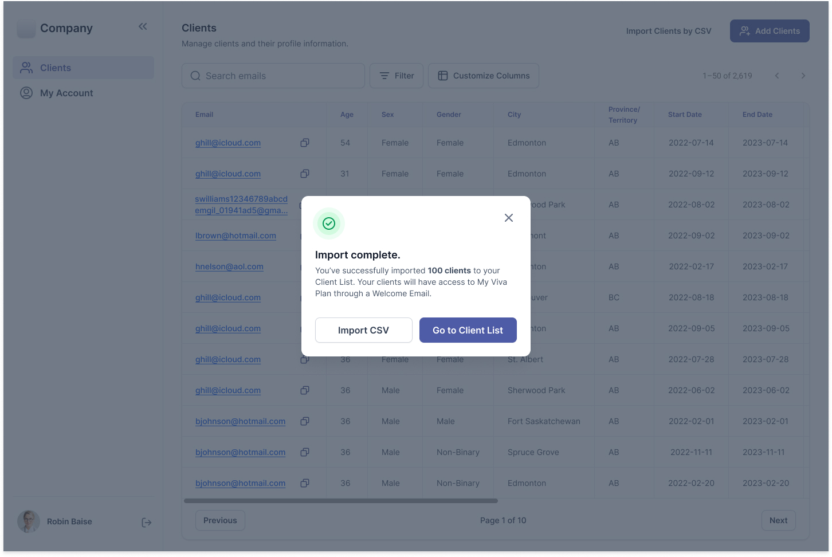Click the horizontal table scrollbar
Viewport: 832px width, 557px height.
pyautogui.click(x=340, y=501)
